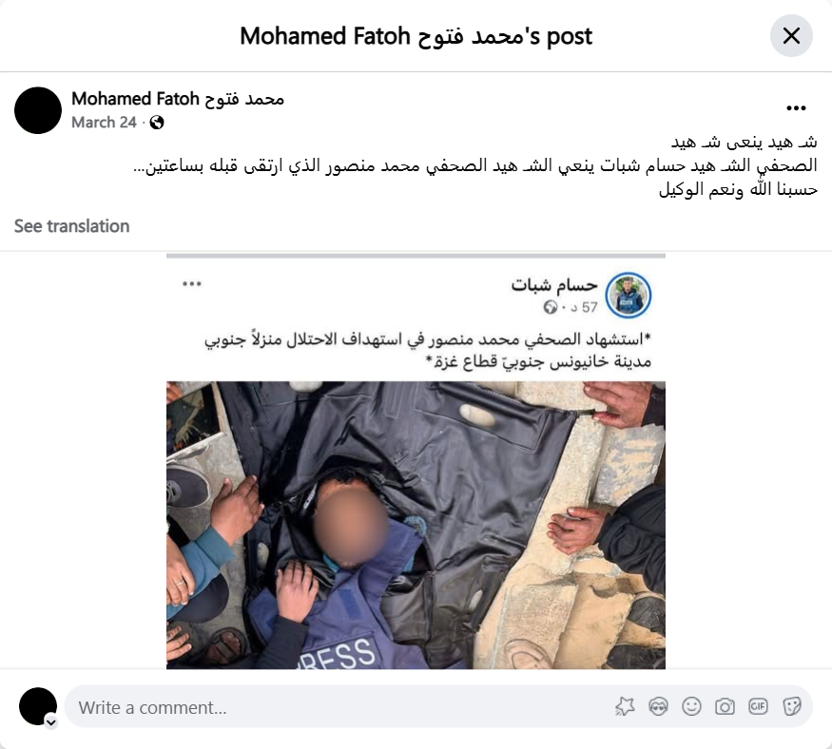The width and height of the screenshot is (832, 749).
Task: Click See translation link
Action: pyautogui.click(x=71, y=226)
